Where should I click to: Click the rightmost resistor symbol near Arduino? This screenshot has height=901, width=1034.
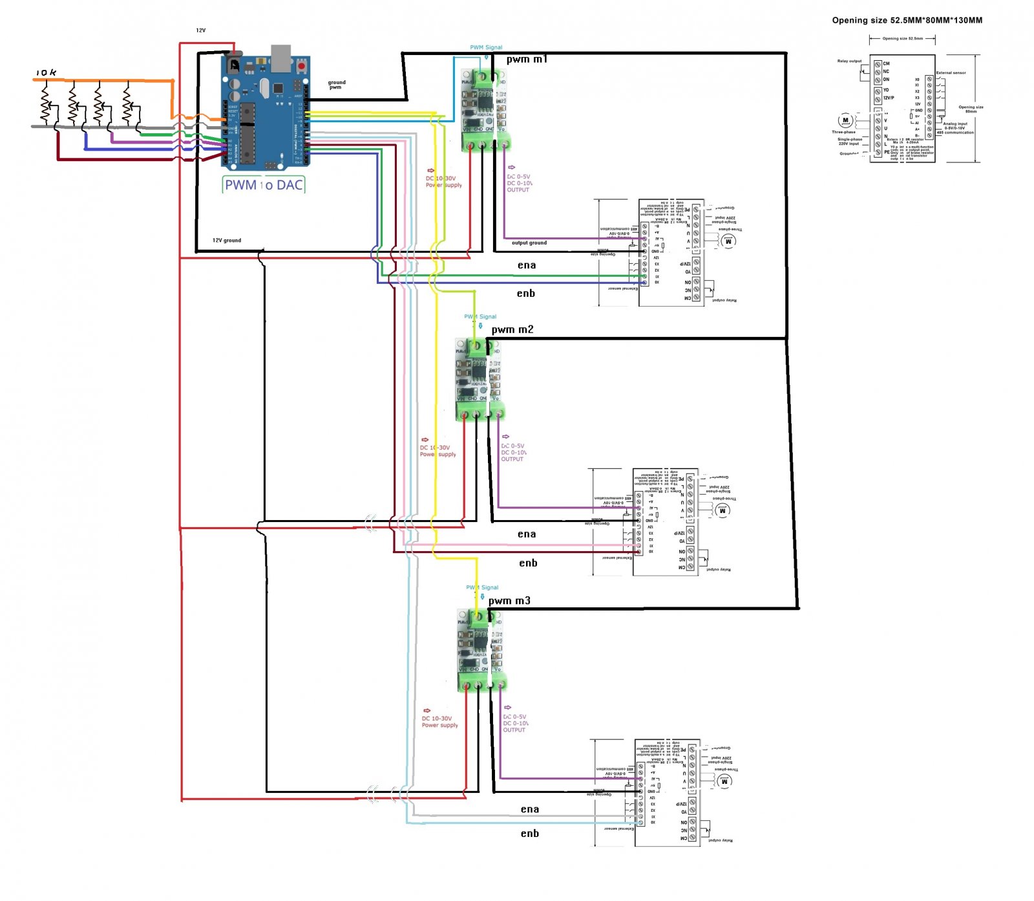127,104
